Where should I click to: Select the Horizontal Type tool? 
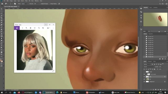(2, 45)
